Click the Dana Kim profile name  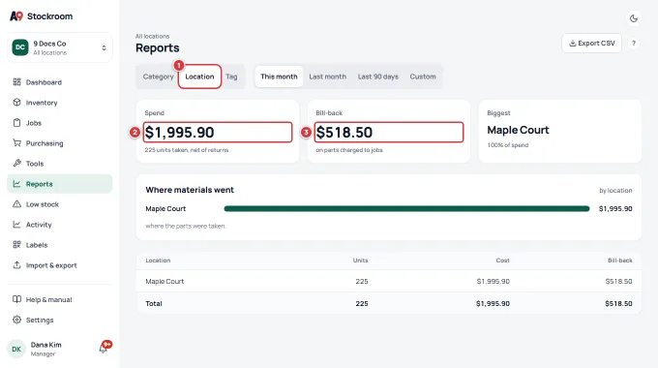tap(46, 345)
